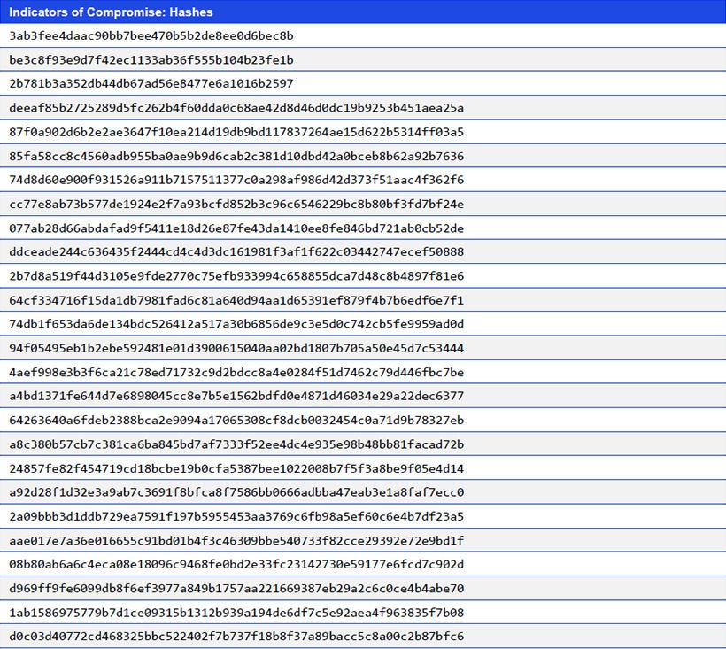The height and width of the screenshot is (649, 726).
Task: Click the hash starting with d0c03d40772c
Action: pos(236,636)
